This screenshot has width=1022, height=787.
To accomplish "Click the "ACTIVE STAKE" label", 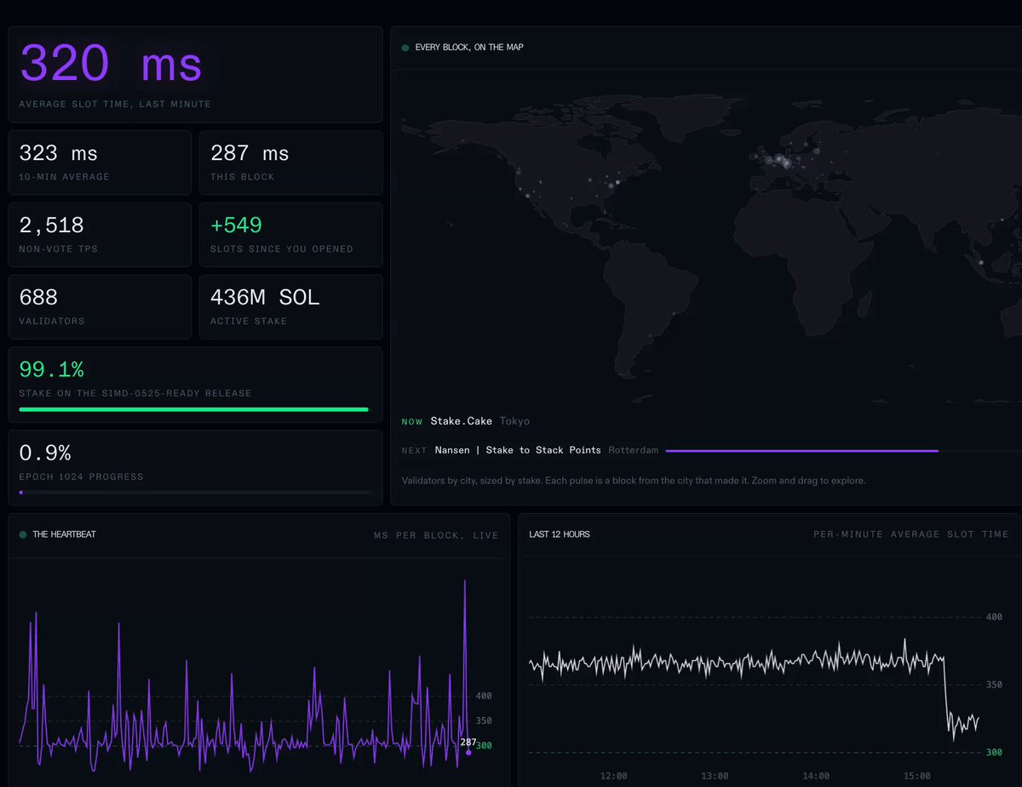I will click(249, 322).
